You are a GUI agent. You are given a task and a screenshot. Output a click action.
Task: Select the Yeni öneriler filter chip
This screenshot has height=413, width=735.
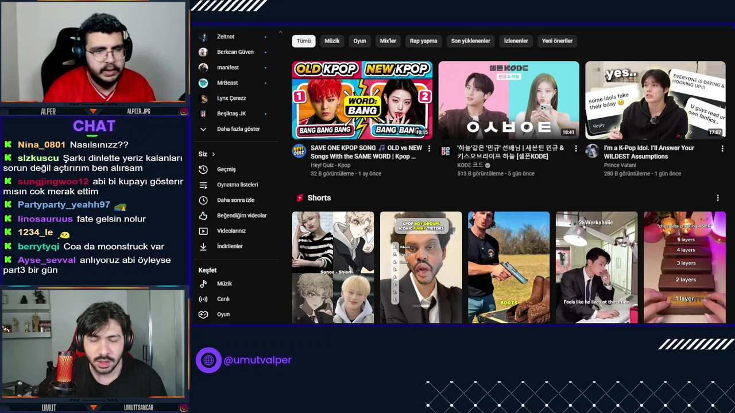point(557,41)
